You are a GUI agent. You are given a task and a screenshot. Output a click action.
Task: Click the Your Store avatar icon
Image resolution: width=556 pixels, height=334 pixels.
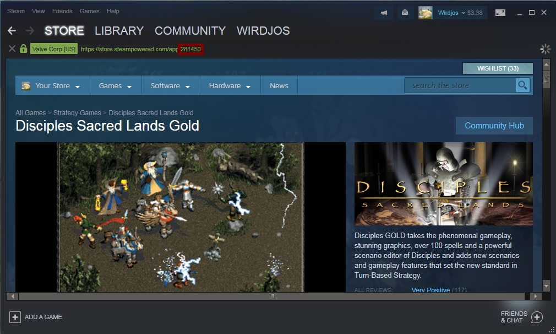(x=26, y=86)
